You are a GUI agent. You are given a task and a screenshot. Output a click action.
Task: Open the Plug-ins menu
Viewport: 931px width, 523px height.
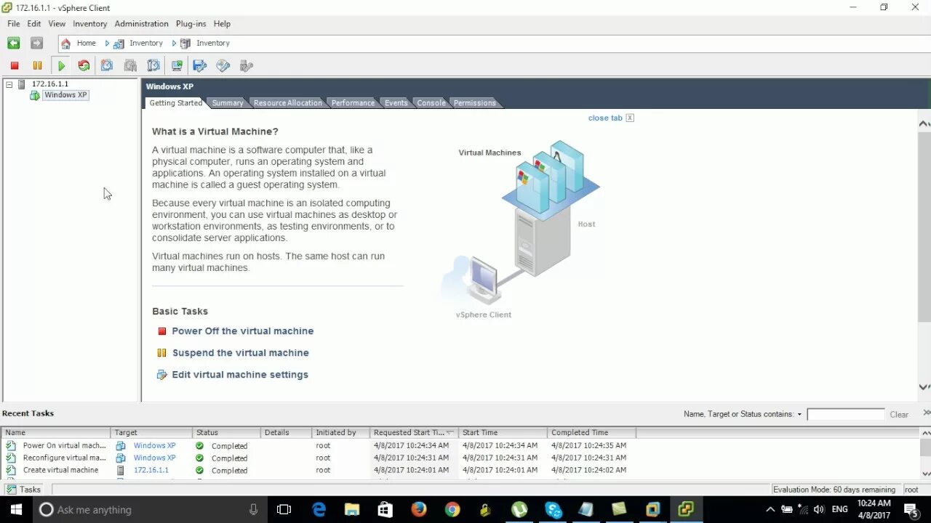pyautogui.click(x=191, y=24)
